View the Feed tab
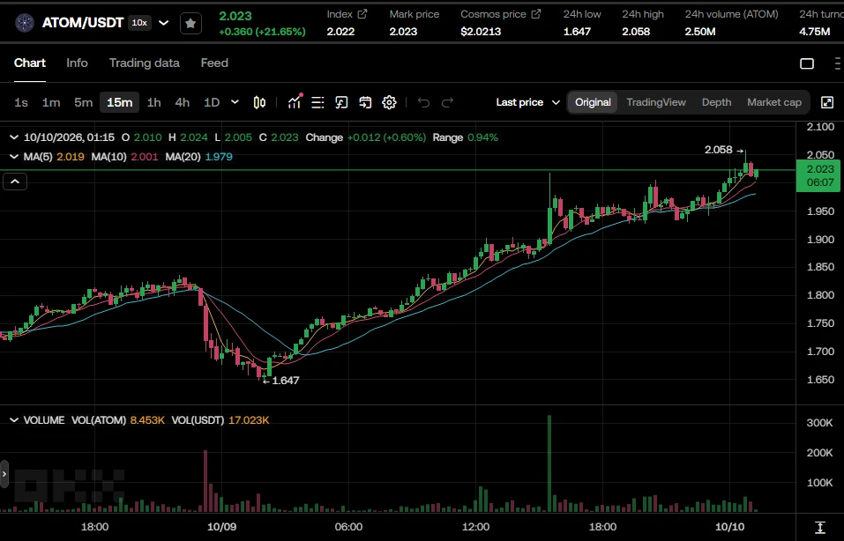This screenshot has height=541, width=844. pos(214,63)
